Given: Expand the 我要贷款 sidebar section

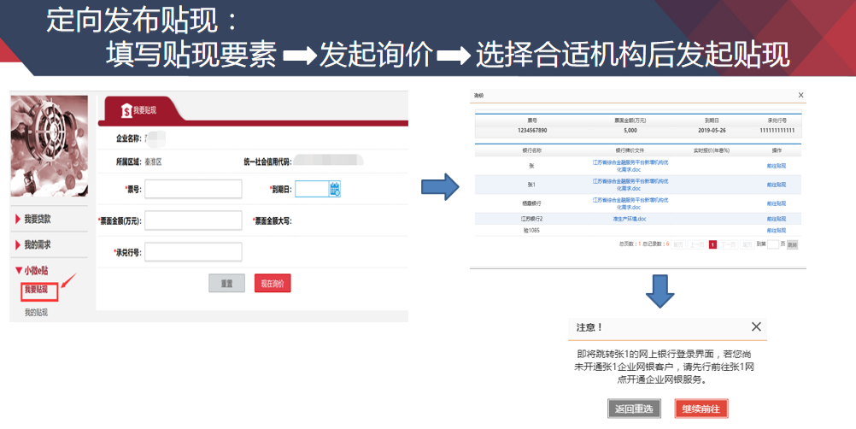Looking at the screenshot, I should point(37,219).
